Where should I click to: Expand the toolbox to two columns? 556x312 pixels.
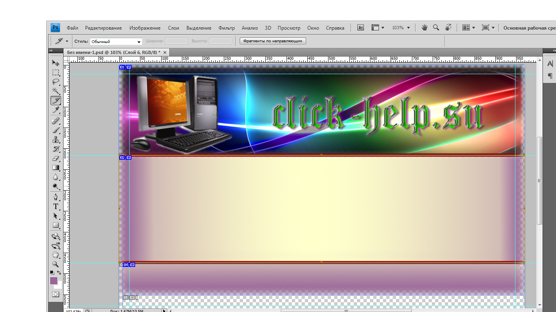51,51
